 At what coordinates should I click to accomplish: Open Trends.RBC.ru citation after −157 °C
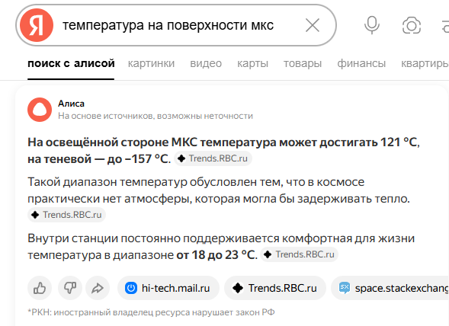(x=213, y=158)
